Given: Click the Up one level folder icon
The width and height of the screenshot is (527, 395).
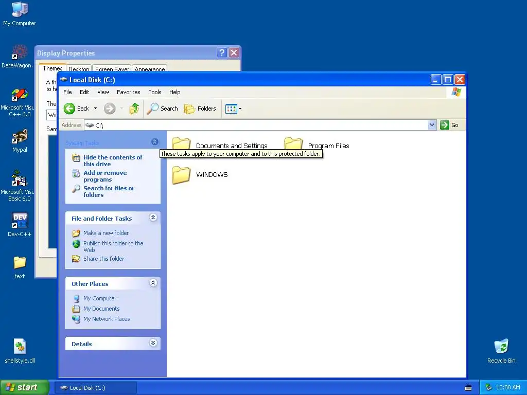Looking at the screenshot, I should tap(134, 109).
